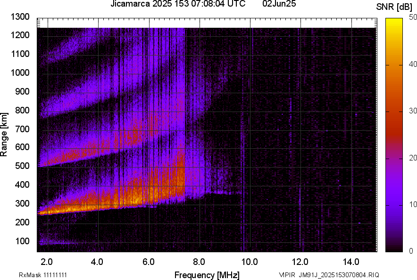The height and width of the screenshot is (280, 417).
Task: Click the 'Frequency [MHz]' axis label
Action: 207,275
